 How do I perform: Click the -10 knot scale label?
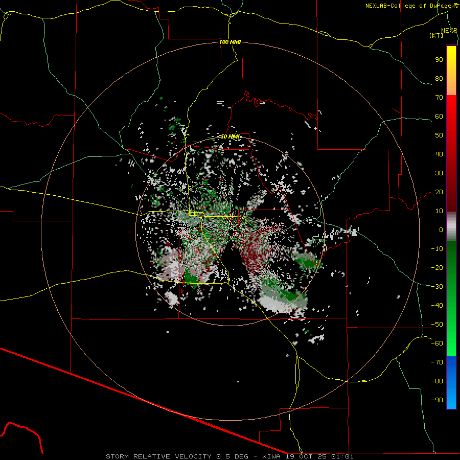pos(437,249)
